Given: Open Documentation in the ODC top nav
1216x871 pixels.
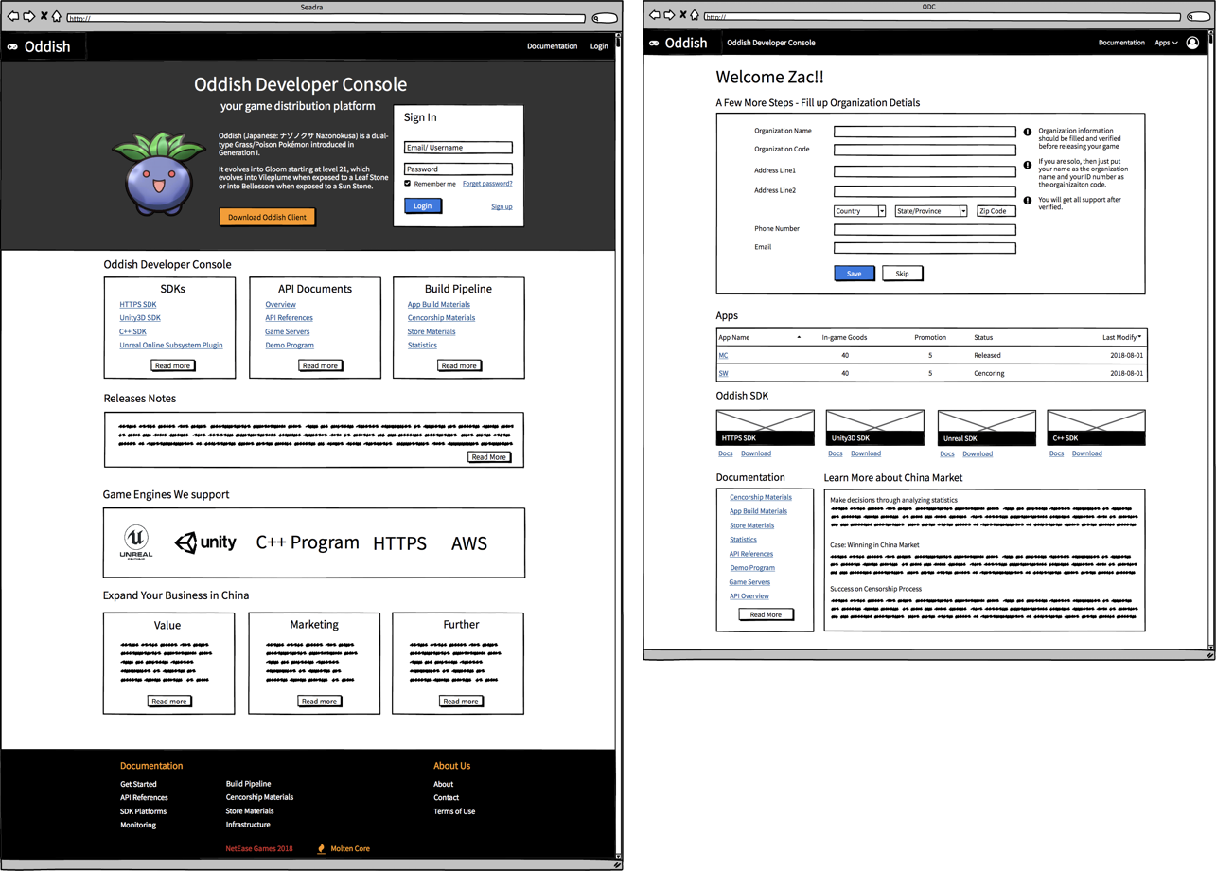Looking at the screenshot, I should click(1121, 43).
